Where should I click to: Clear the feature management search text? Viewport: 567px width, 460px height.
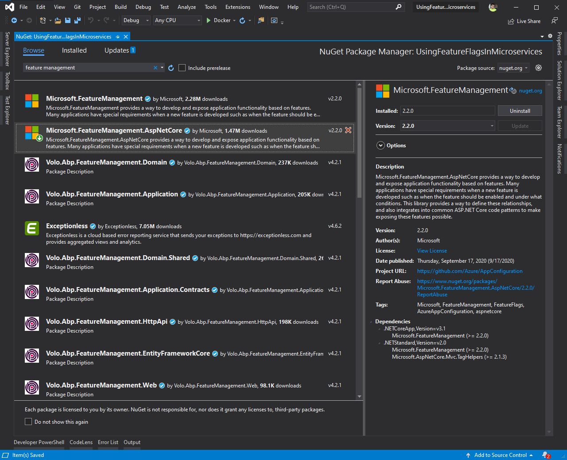click(x=155, y=68)
